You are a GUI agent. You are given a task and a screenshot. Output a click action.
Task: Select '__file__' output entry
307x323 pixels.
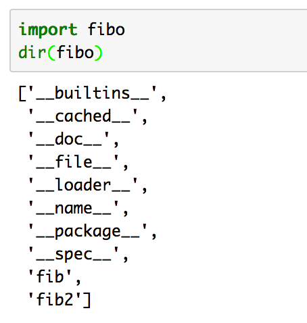[x=73, y=162]
